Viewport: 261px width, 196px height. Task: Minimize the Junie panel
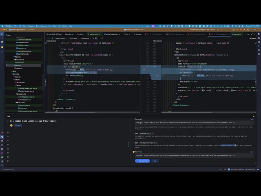[x=254, y=116]
